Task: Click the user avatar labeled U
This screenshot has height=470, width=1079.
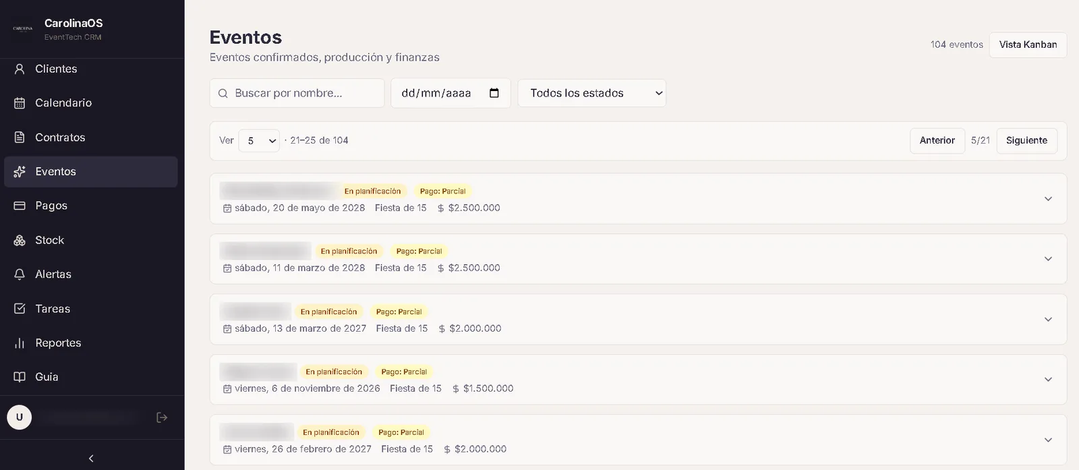Action: pos(19,417)
